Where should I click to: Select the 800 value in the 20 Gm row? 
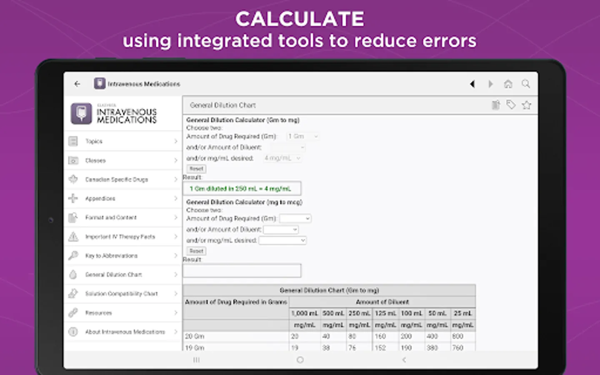[458, 336]
